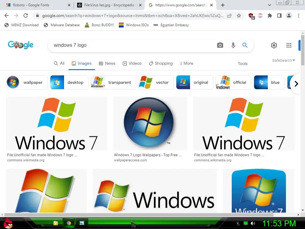Open the tab search dropdown arrow
305x229 pixels.
pos(269,5)
